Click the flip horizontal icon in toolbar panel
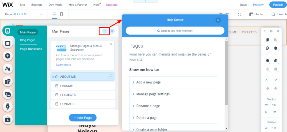This screenshot has width=287, height=132. [x=267, y=89]
